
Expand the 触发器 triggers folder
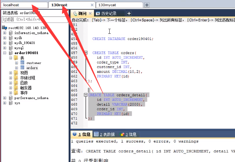(11, 88)
